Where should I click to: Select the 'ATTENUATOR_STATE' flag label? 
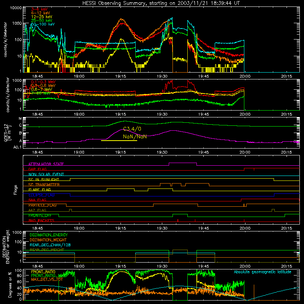(x=46, y=164)
